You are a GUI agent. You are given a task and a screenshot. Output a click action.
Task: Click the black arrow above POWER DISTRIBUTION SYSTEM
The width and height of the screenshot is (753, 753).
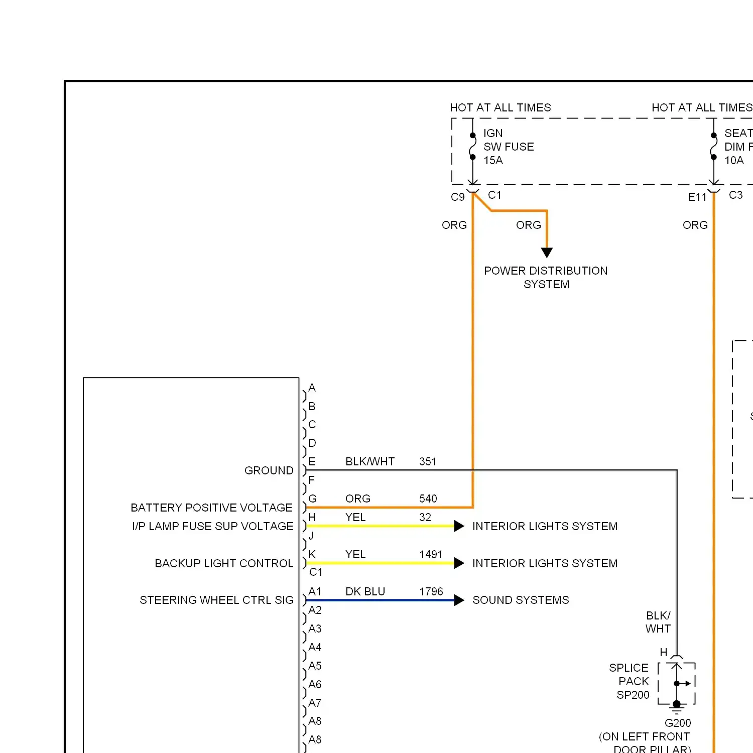click(x=547, y=253)
